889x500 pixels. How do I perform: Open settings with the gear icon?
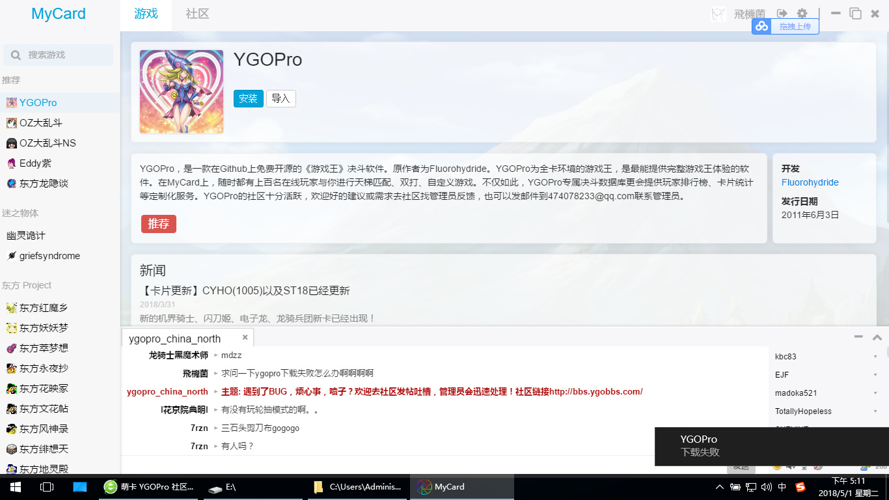[x=802, y=14]
